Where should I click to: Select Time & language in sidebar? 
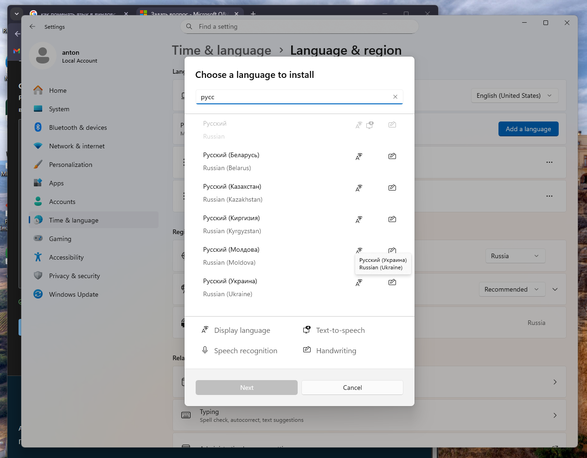pyautogui.click(x=93, y=220)
